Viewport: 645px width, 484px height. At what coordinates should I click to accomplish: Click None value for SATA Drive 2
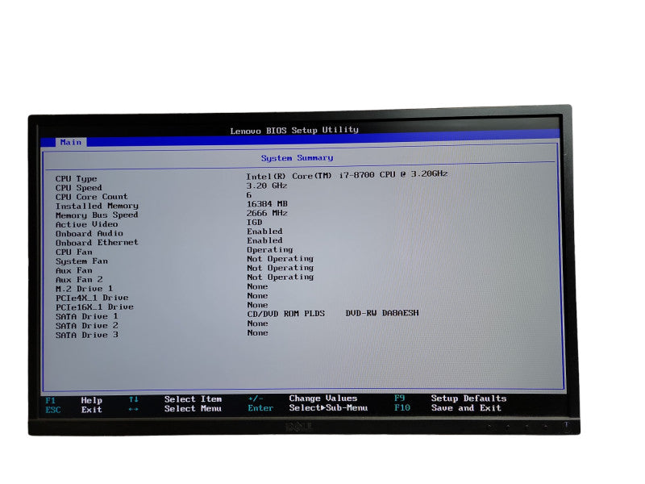click(x=257, y=323)
